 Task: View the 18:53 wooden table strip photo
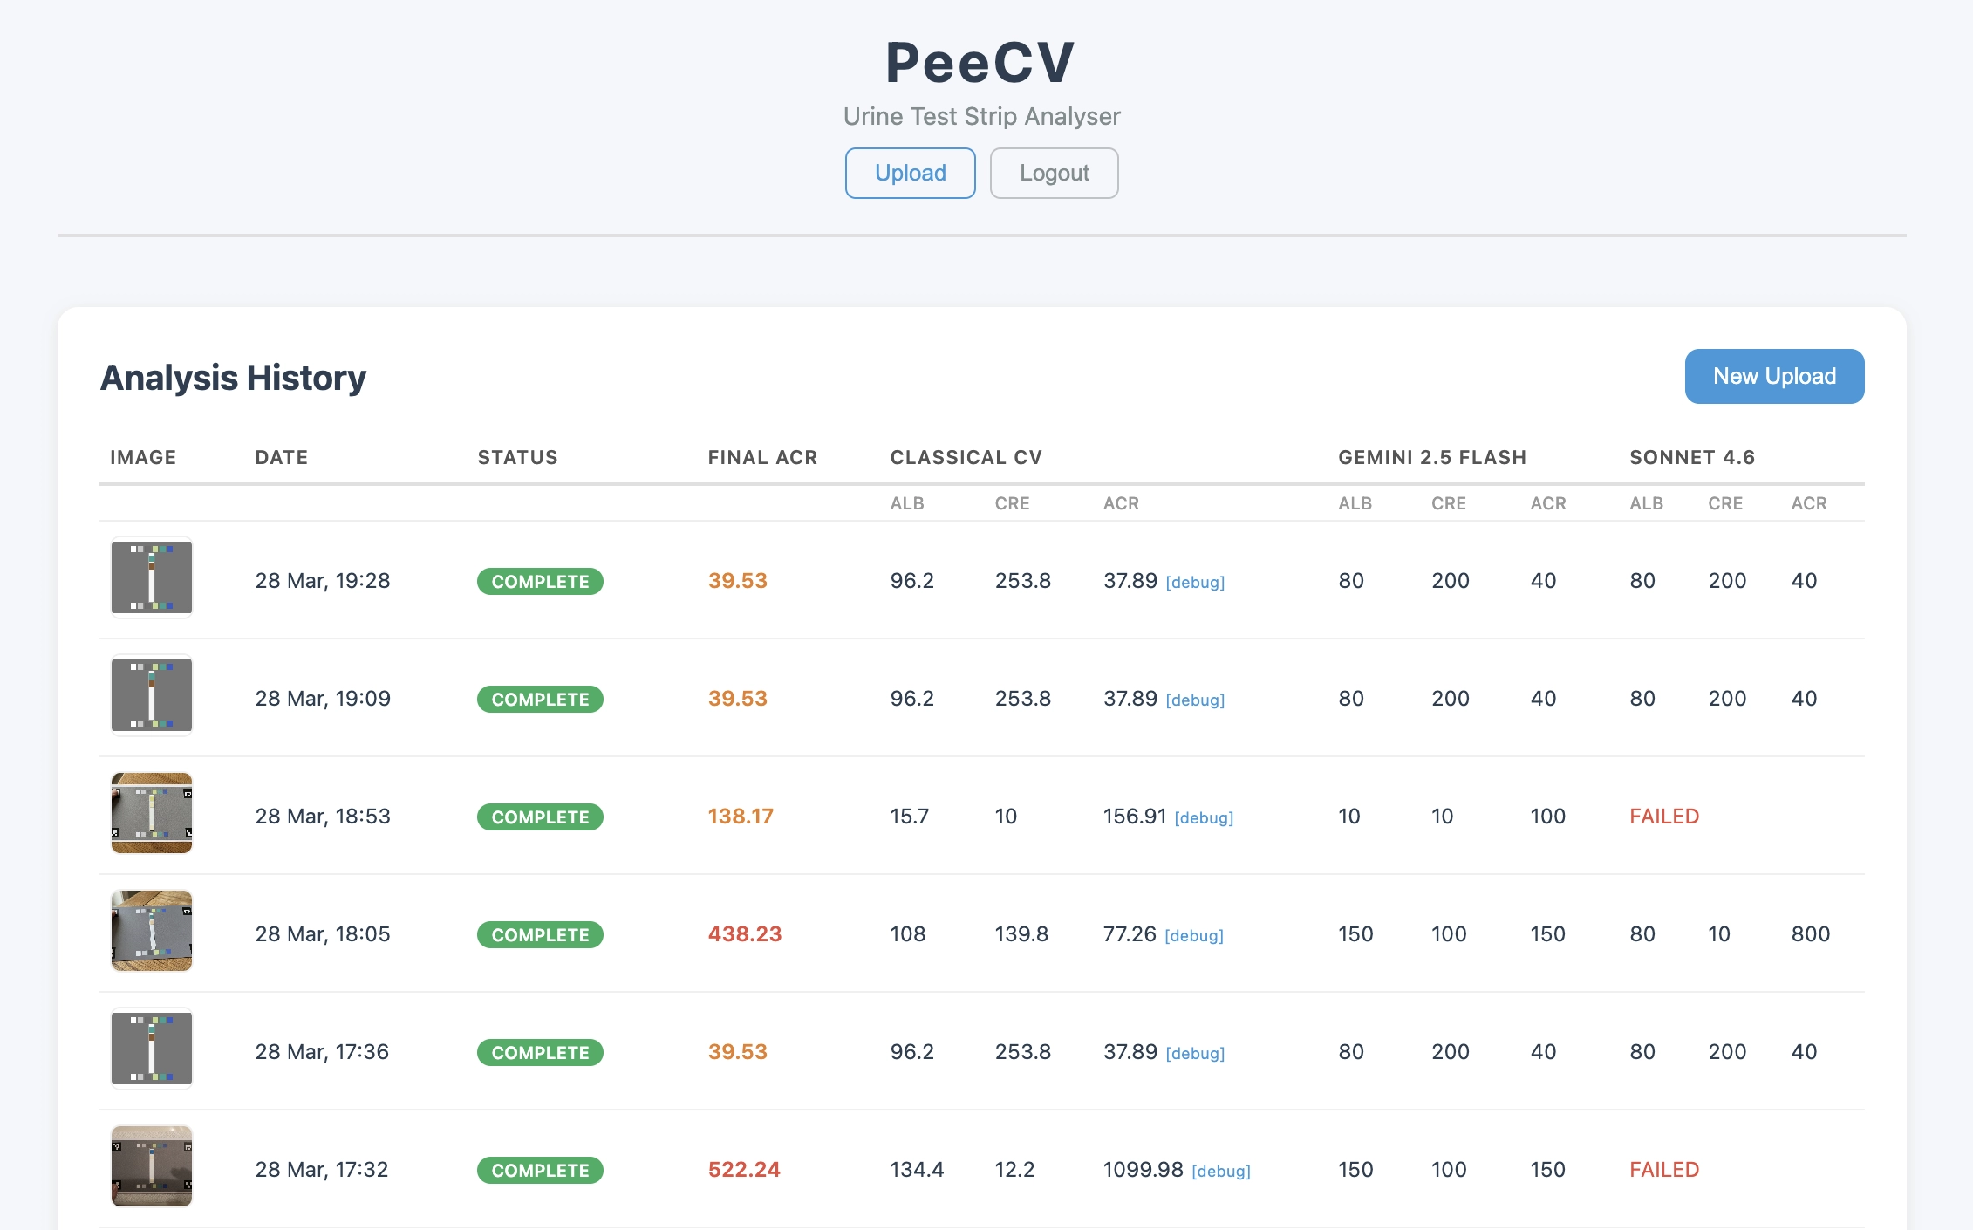pos(151,814)
